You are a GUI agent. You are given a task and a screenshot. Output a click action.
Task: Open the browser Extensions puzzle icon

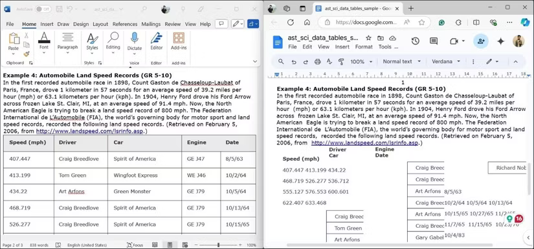pos(458,23)
